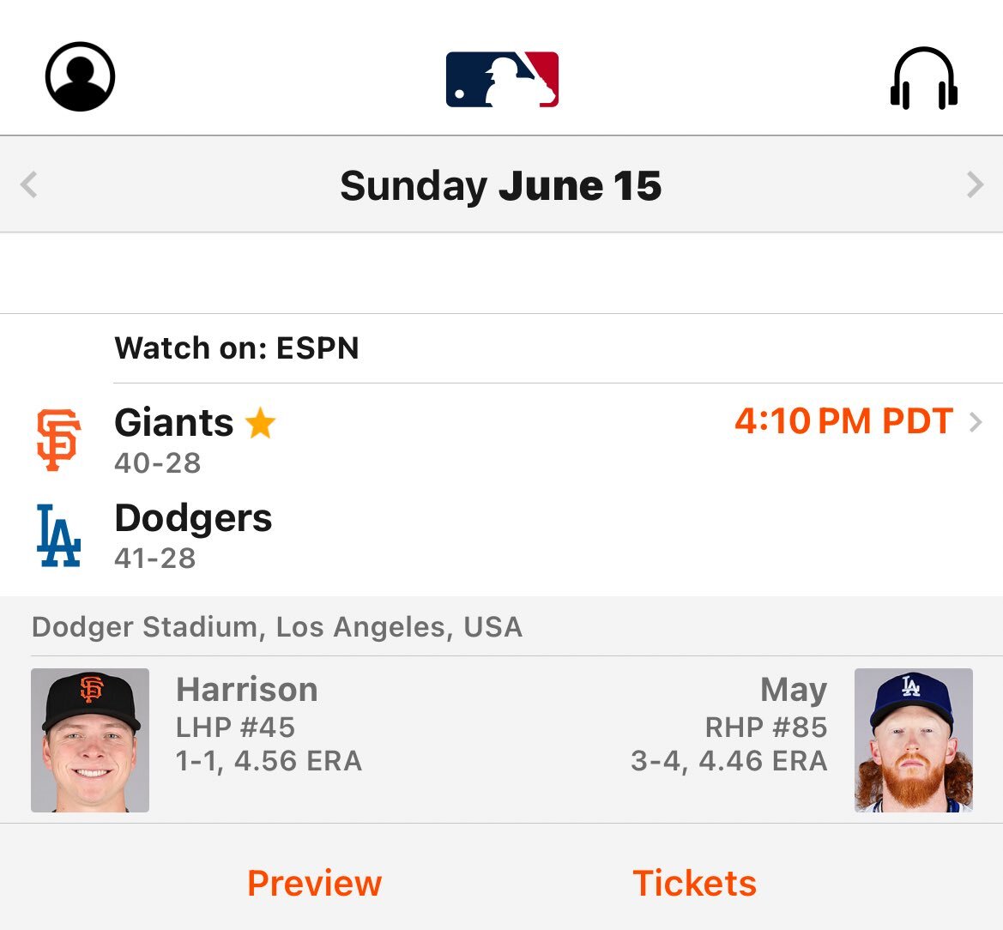Viewport: 1003px width, 930px height.
Task: Open the game Preview
Action: pos(315,884)
